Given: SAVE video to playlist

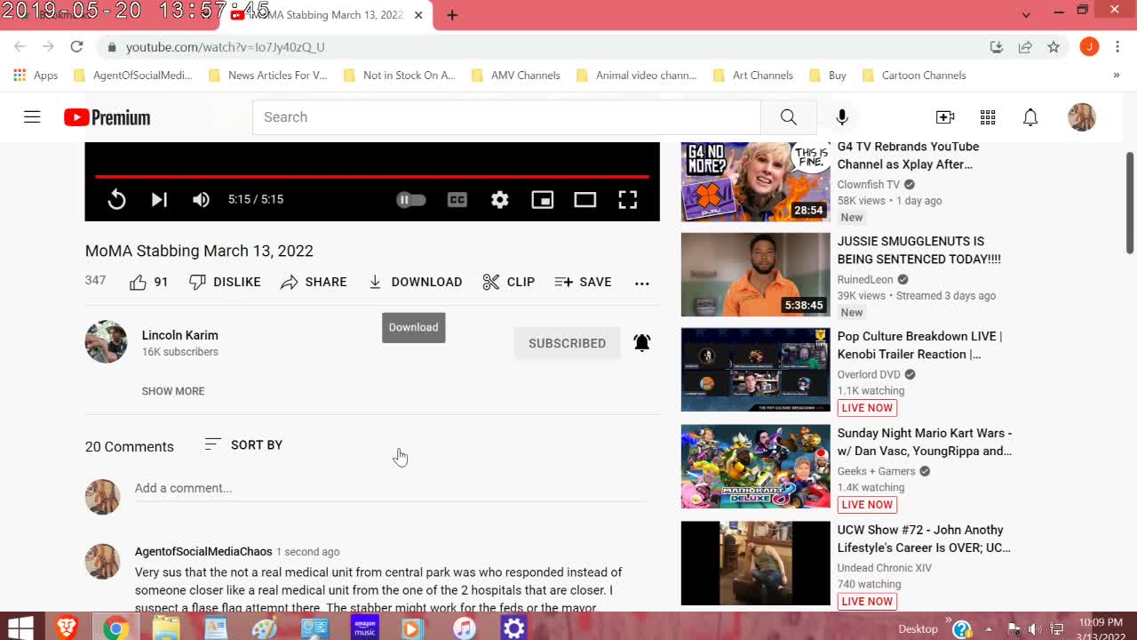Looking at the screenshot, I should point(583,282).
